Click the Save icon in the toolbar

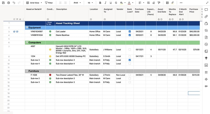pyautogui.click(x=3, y=3)
